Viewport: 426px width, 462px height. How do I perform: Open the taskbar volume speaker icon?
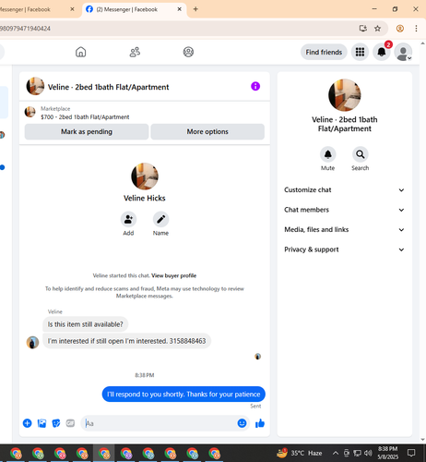368,453
